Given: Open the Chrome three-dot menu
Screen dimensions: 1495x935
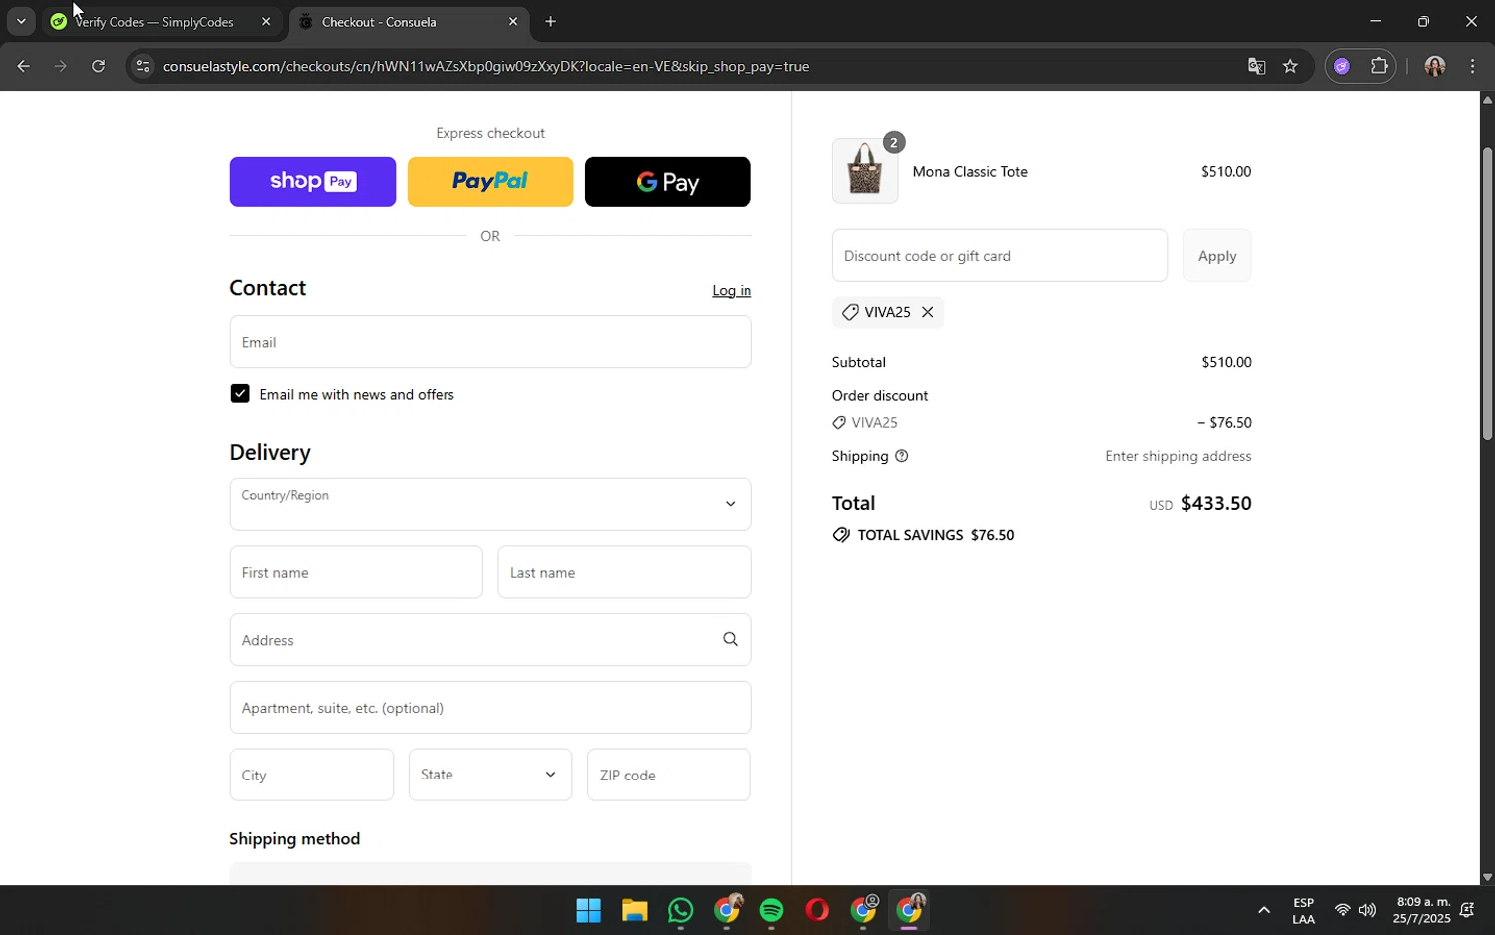Looking at the screenshot, I should coord(1473,66).
